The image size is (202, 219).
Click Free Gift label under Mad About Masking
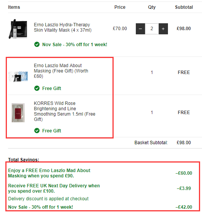pyautogui.click(x=52, y=89)
